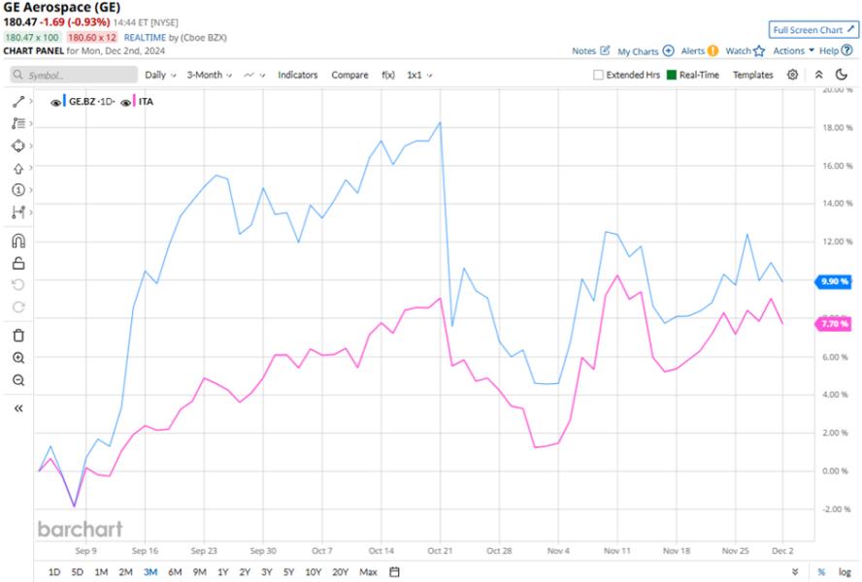
Task: Click the ITA pink color swatch
Action: pos(134,101)
